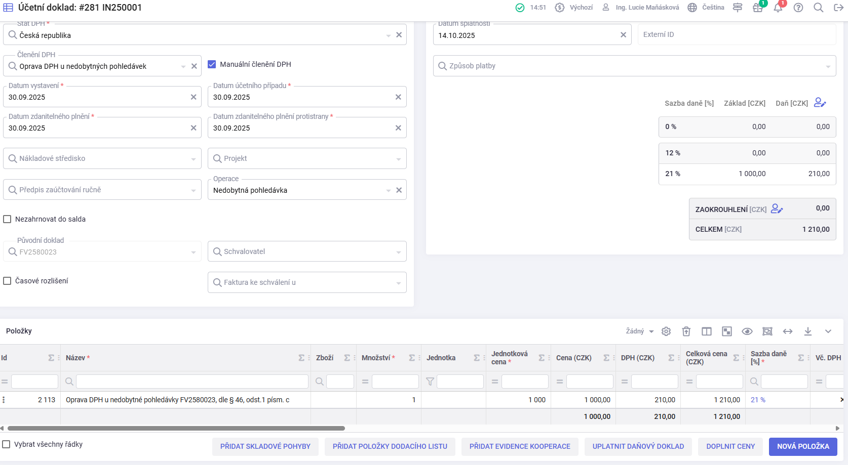Open the grid settings gear icon

tap(666, 331)
